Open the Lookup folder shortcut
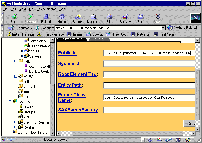 point(95,34)
